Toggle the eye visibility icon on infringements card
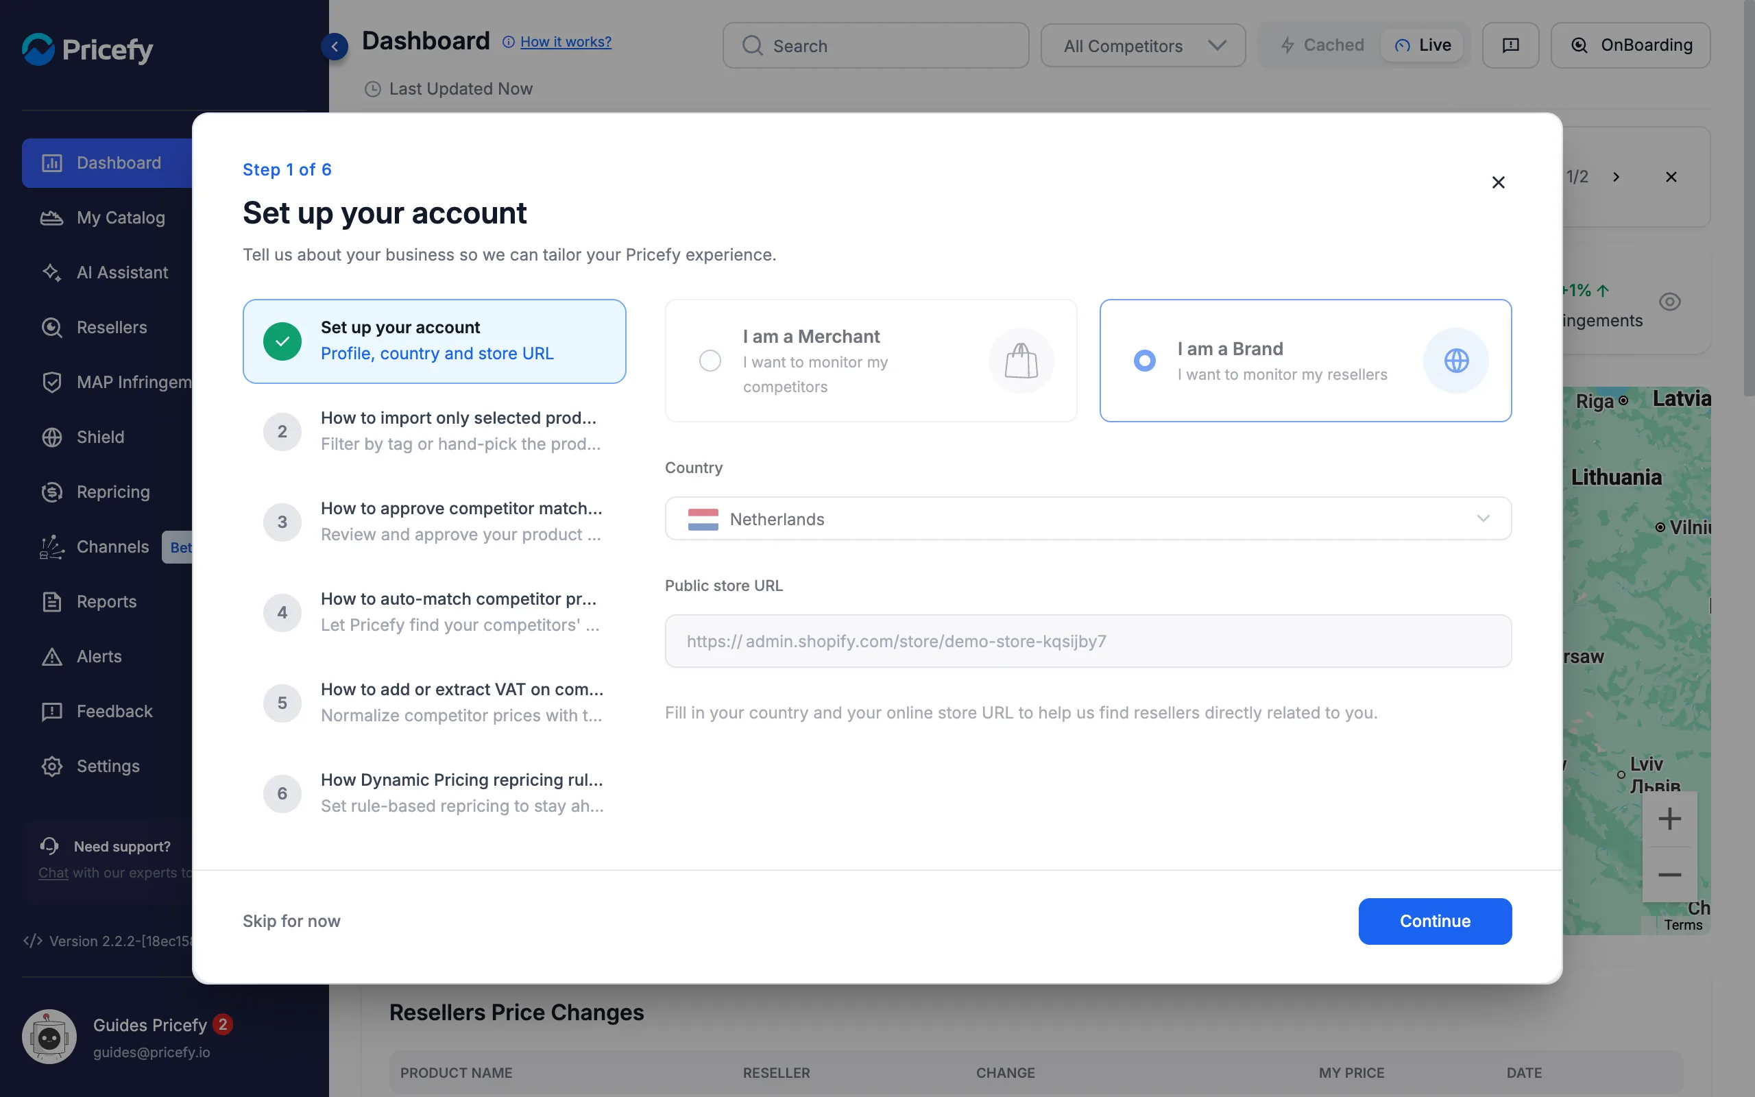Screen dimensions: 1755x1097 point(1669,301)
